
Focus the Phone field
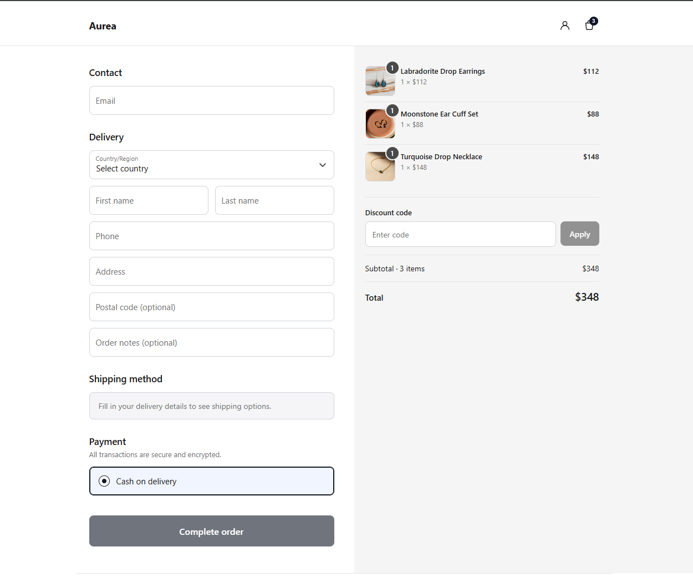tap(212, 236)
